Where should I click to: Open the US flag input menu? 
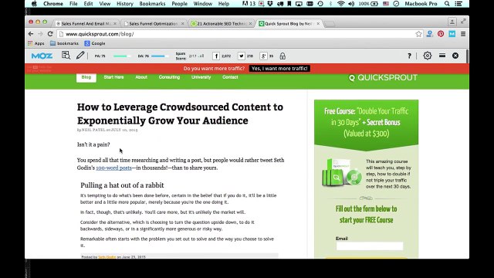[386, 4]
